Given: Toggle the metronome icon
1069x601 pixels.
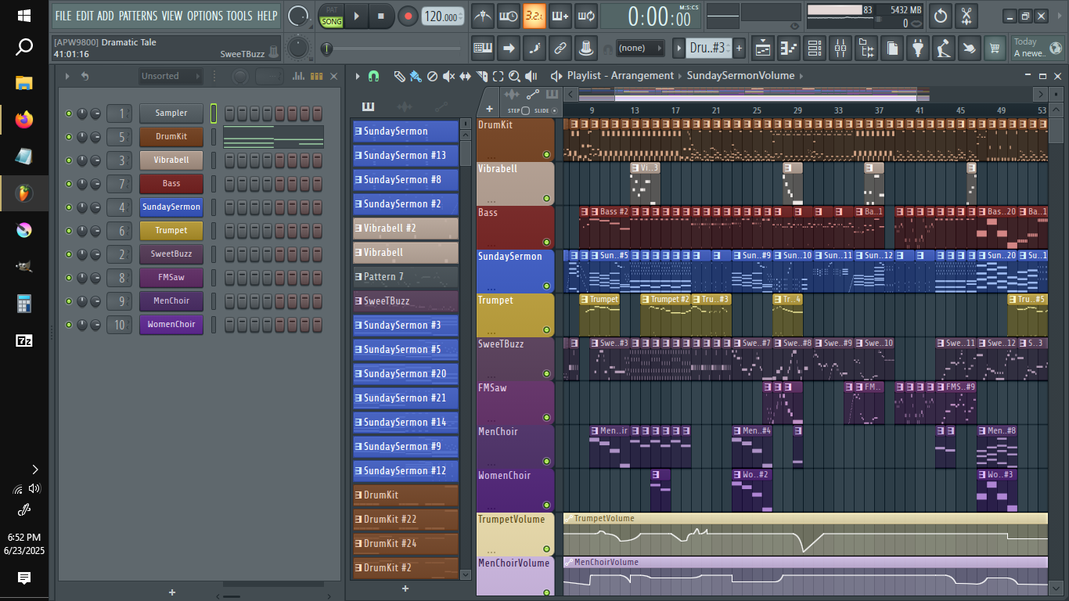Looking at the screenshot, I should pos(484,16).
